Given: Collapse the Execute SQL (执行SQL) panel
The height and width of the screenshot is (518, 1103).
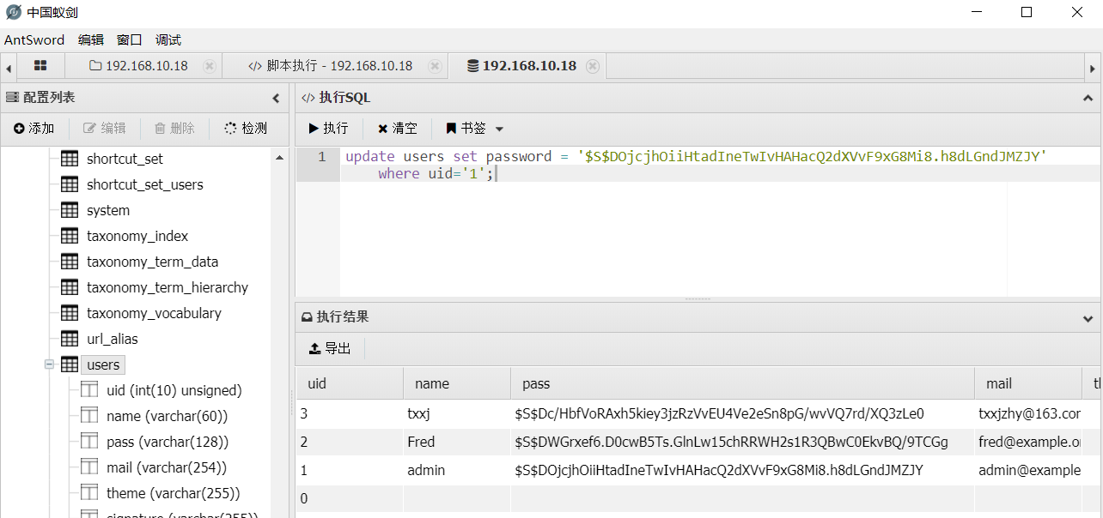Looking at the screenshot, I should pos(1088,99).
